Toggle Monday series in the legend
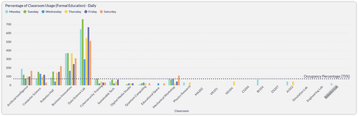358x116 pixels. tap(13, 12)
